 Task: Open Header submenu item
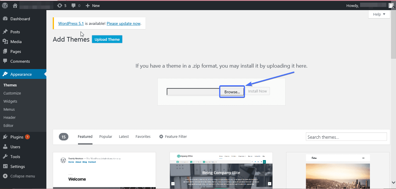10,117
